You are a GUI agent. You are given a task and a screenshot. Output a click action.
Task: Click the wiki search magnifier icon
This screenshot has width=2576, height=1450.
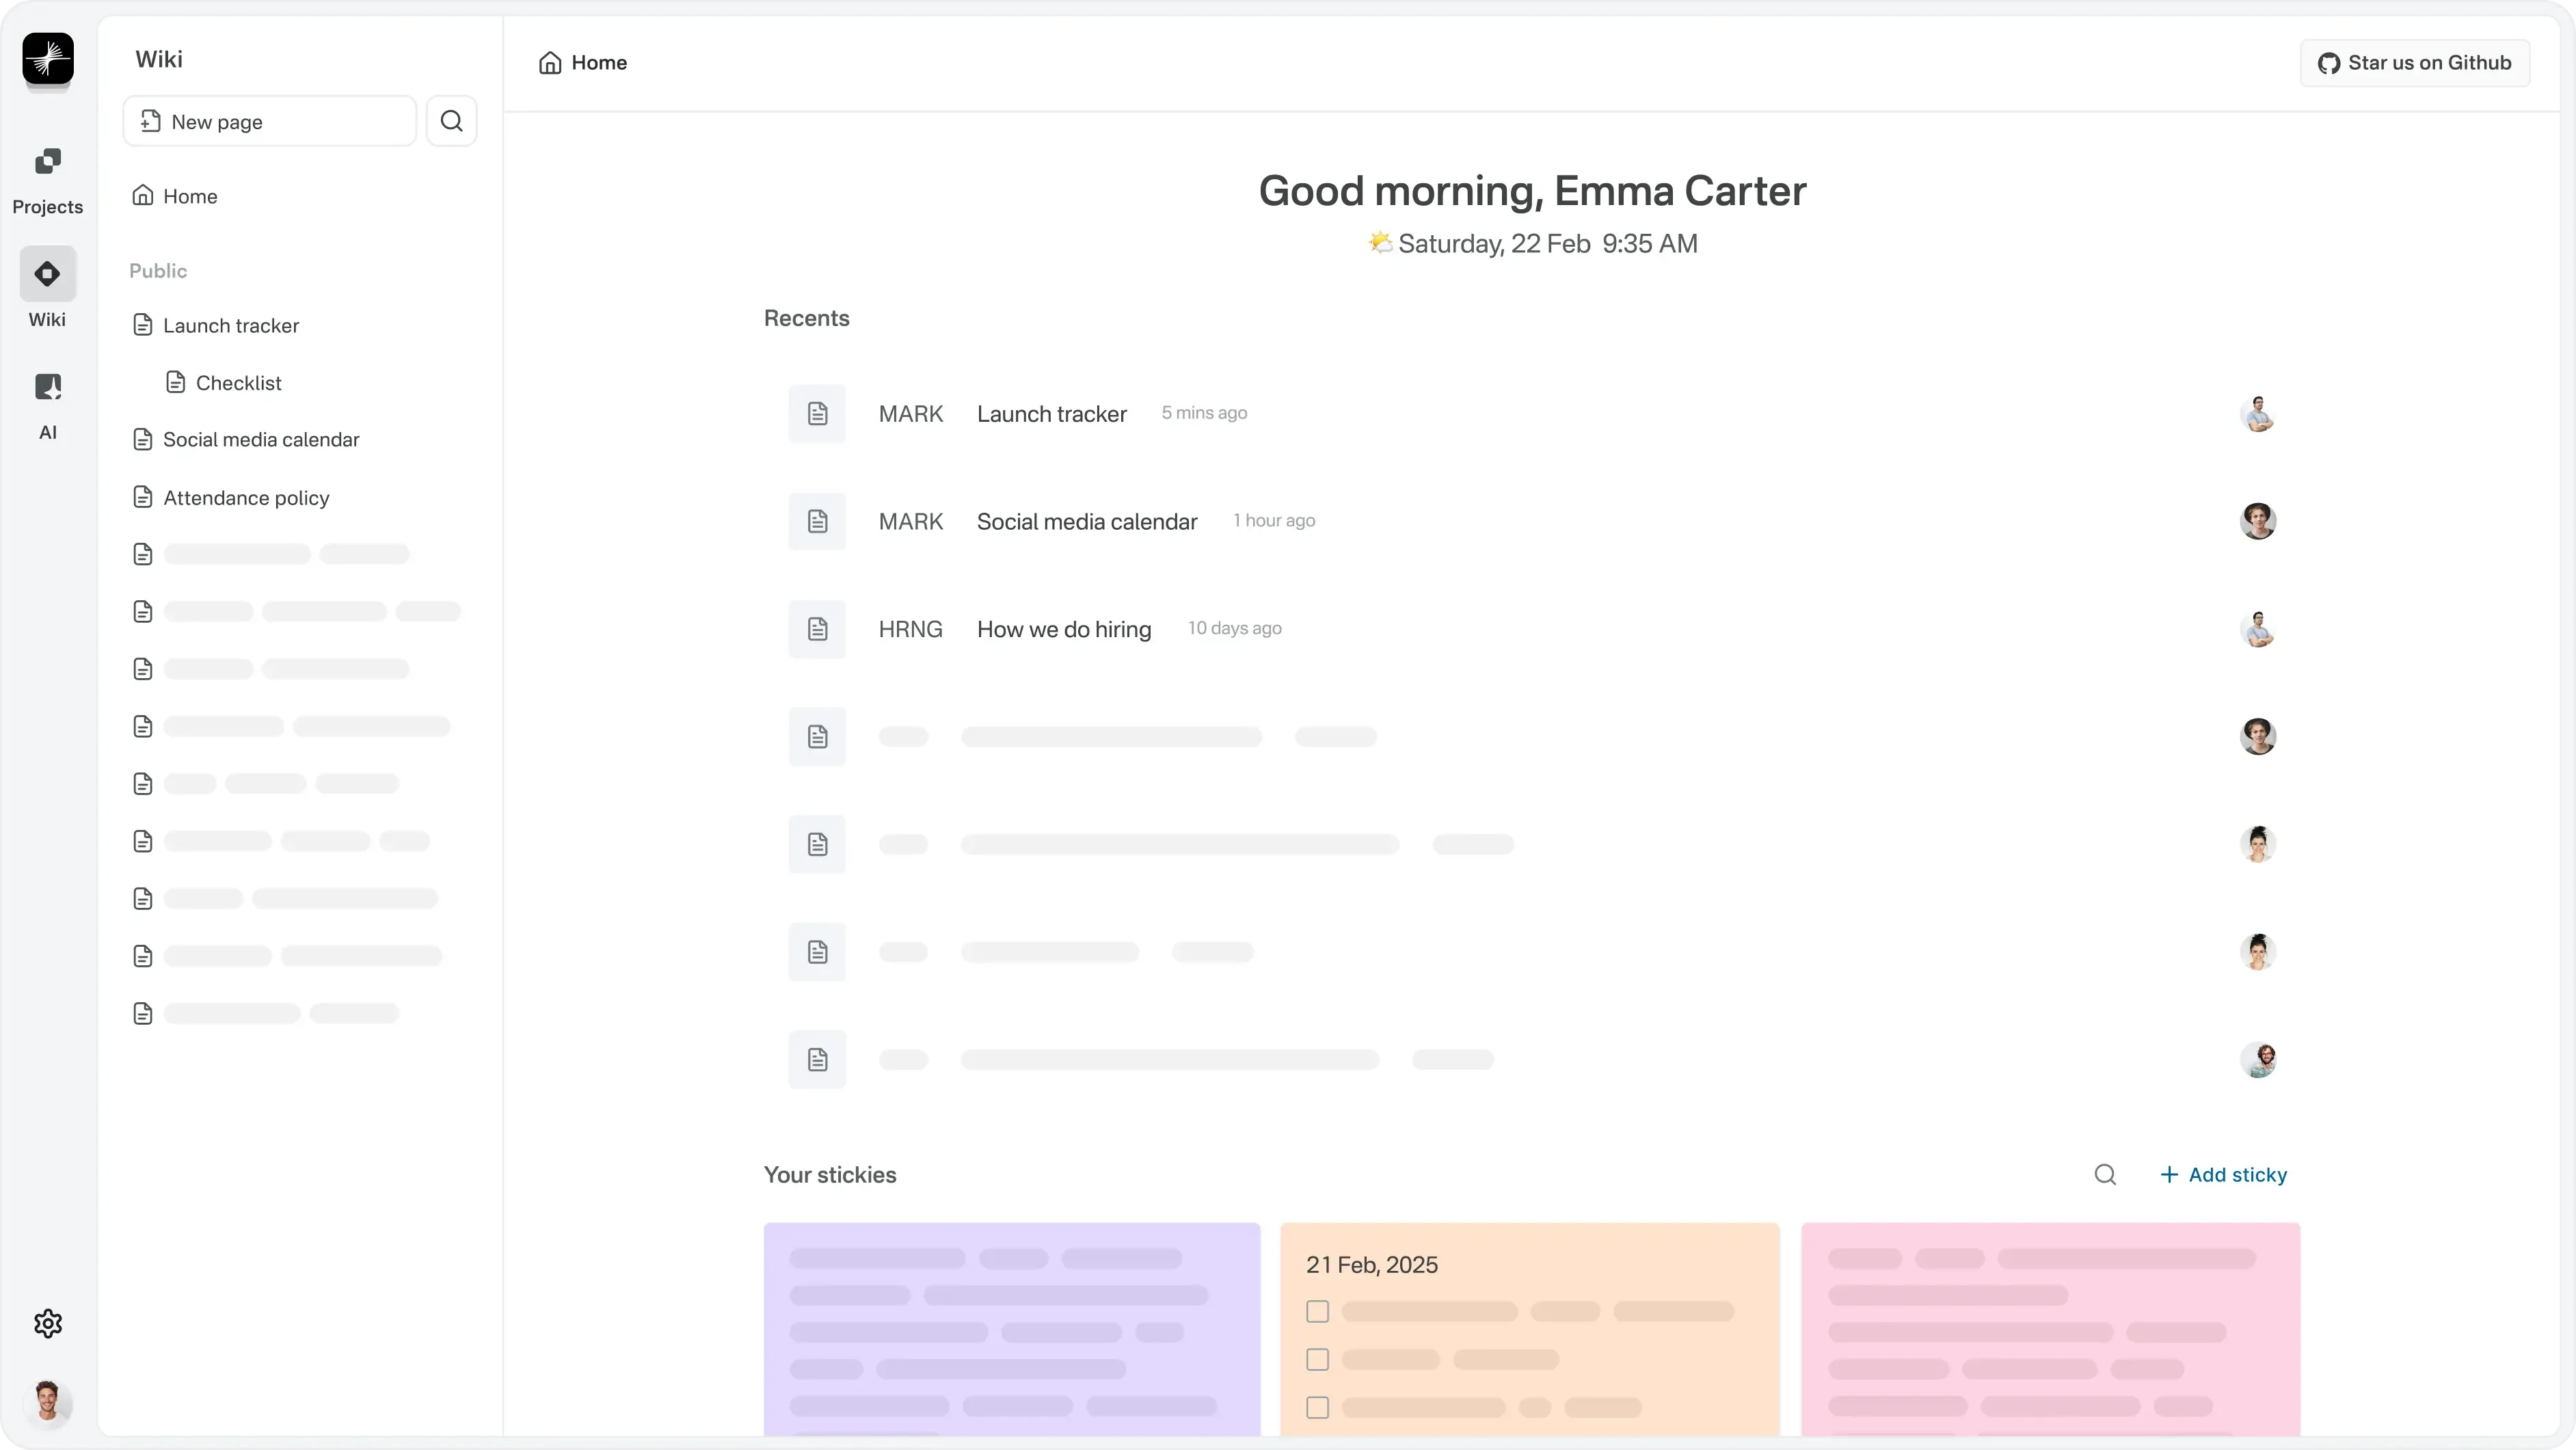tap(451, 121)
